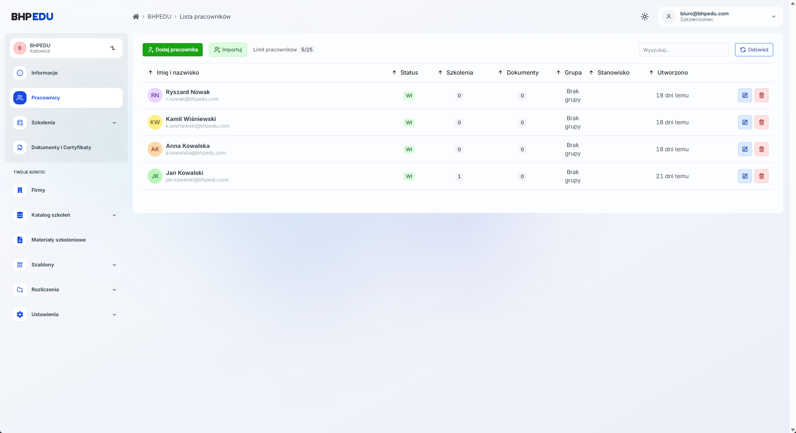
Task: Click the home icon in breadcrumb
Action: click(x=136, y=17)
